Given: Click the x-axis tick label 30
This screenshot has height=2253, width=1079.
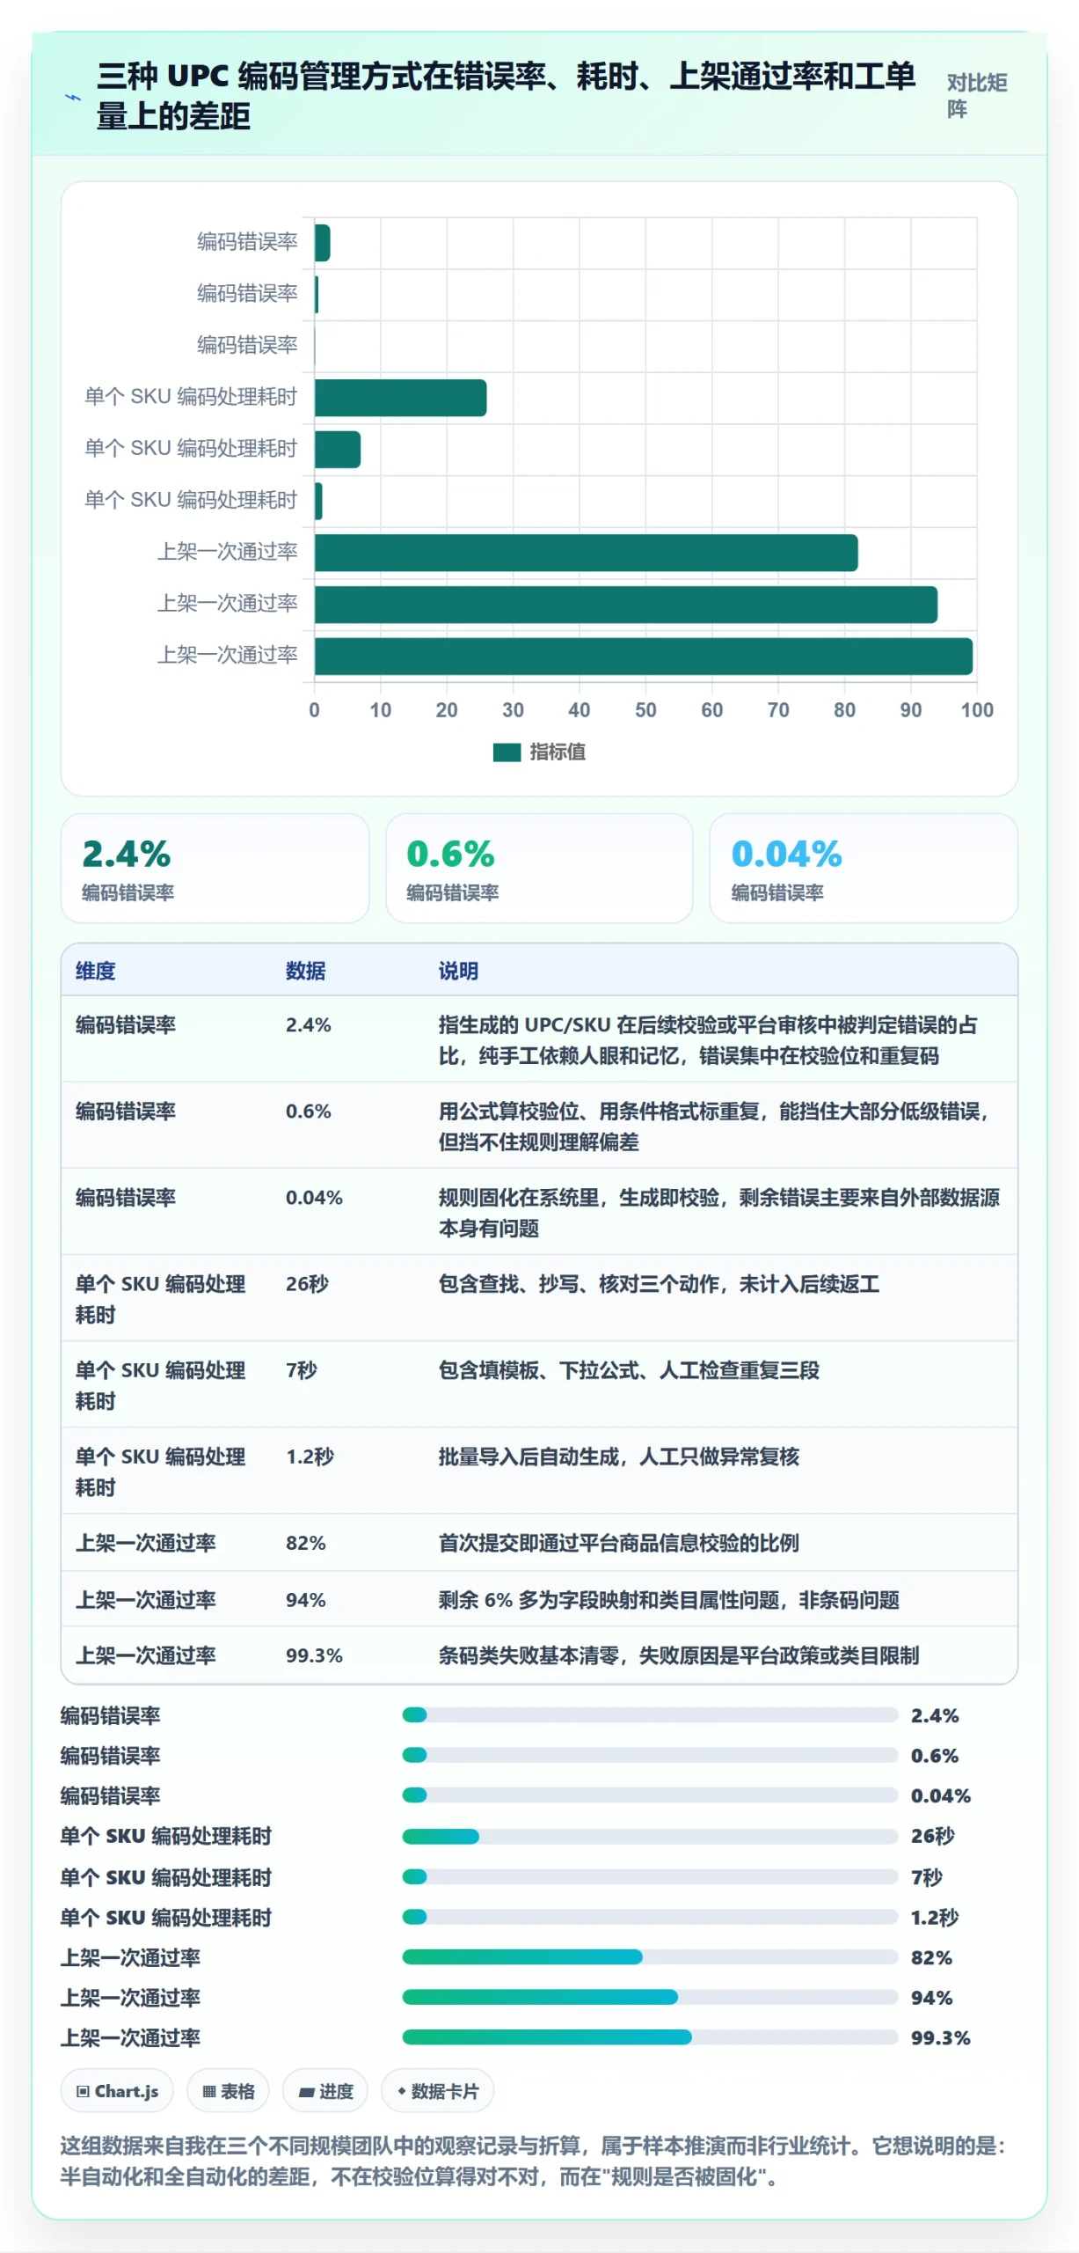Looking at the screenshot, I should tap(513, 710).
